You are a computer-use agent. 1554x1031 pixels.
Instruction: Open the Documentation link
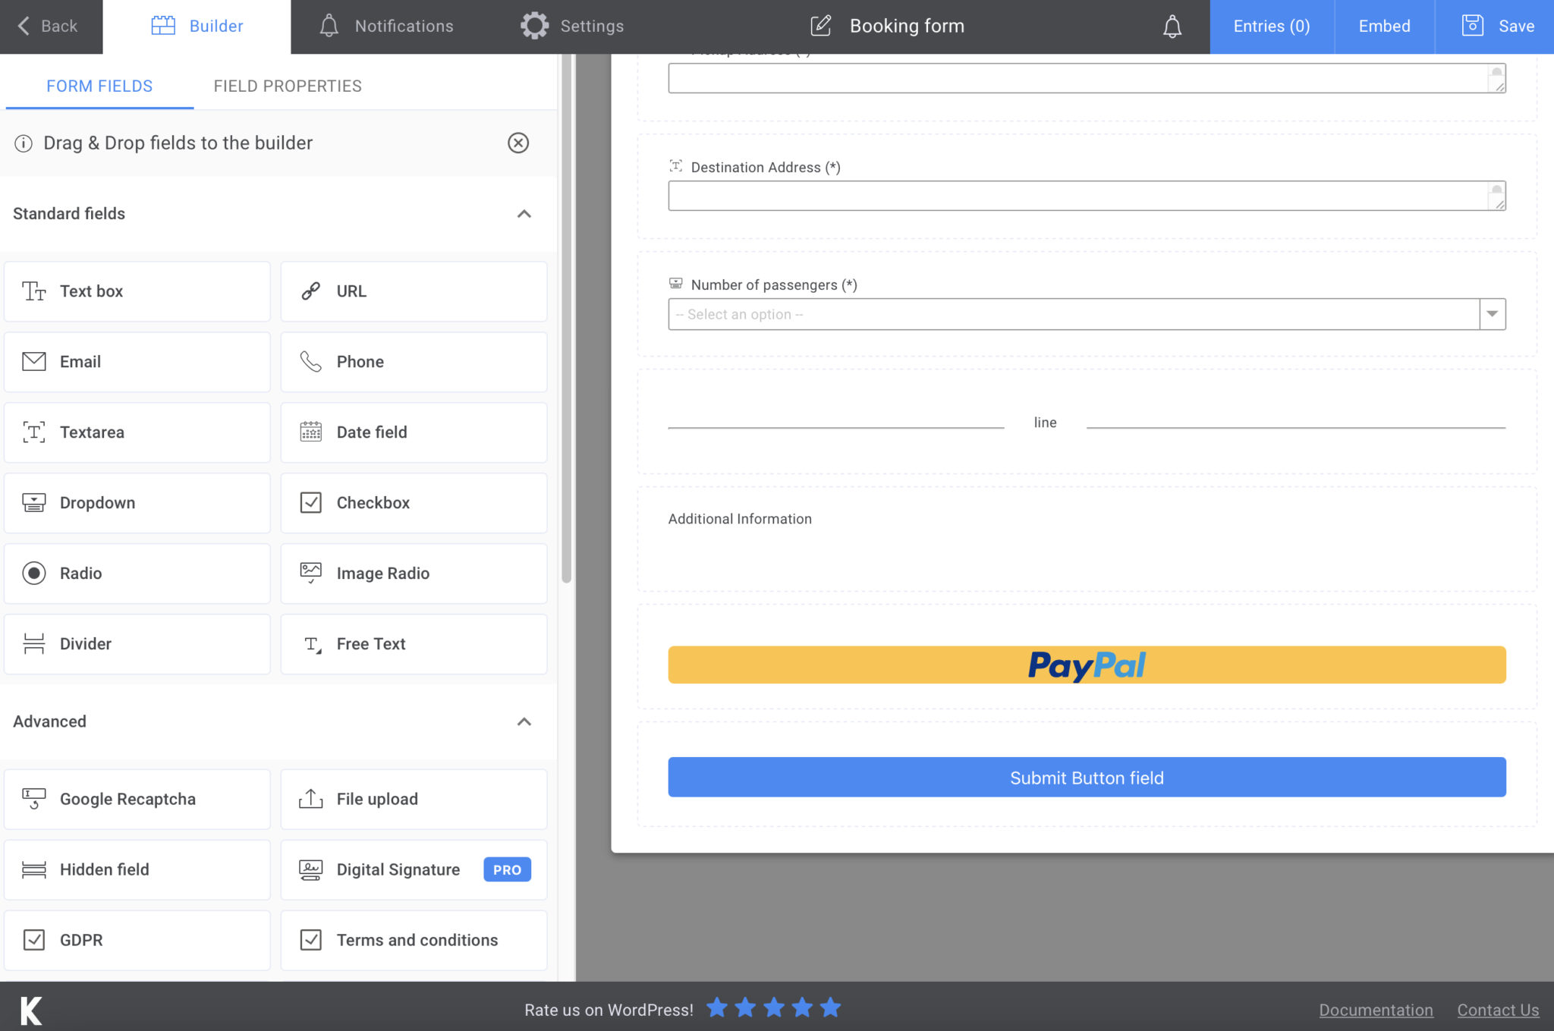(1376, 1010)
